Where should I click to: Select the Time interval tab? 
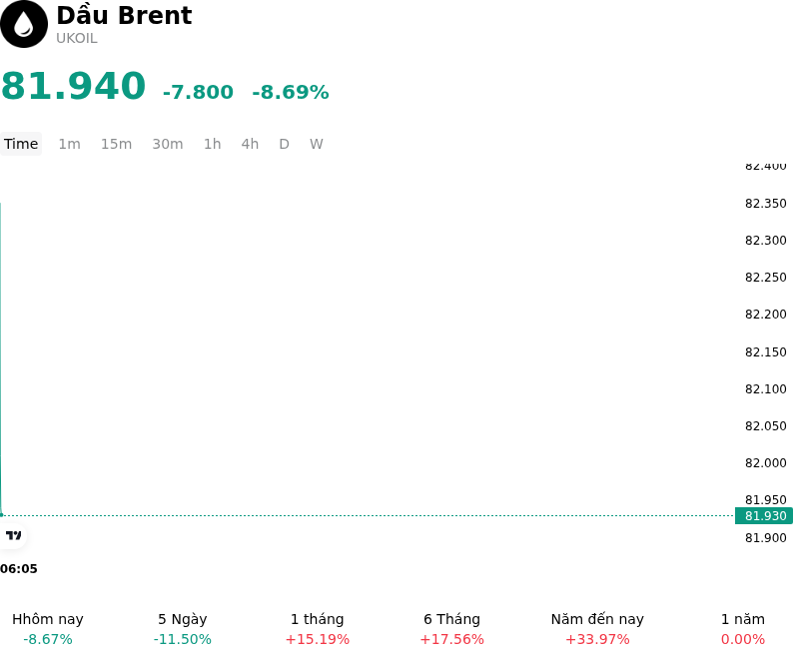pyautogui.click(x=21, y=144)
